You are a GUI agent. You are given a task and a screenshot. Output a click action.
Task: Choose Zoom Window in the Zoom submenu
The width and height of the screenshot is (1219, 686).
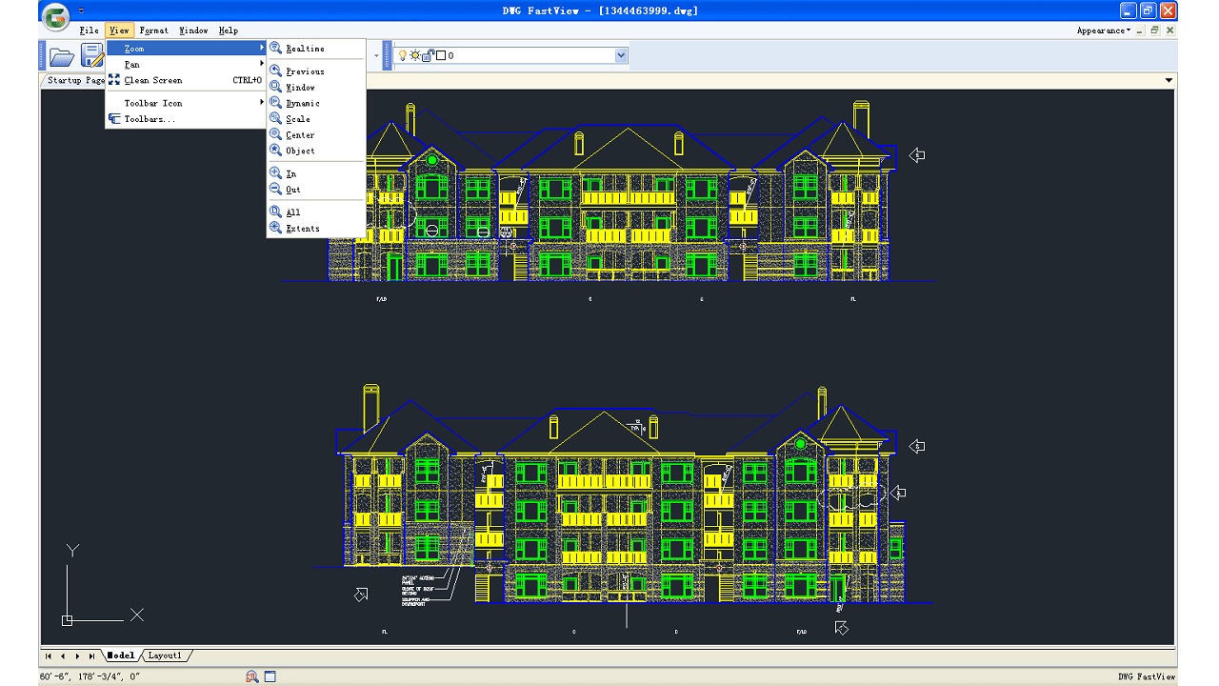pyautogui.click(x=300, y=87)
